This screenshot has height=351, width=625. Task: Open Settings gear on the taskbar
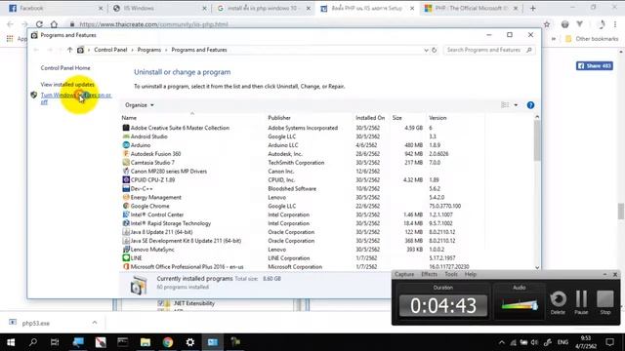pos(190,342)
